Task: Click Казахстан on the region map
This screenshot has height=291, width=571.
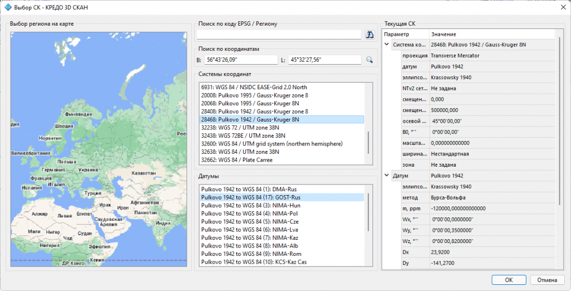Action: point(144,173)
